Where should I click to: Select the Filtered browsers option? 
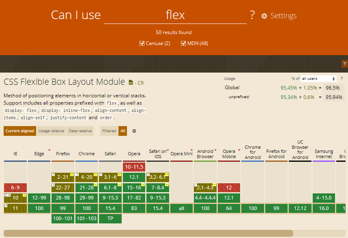point(109,131)
